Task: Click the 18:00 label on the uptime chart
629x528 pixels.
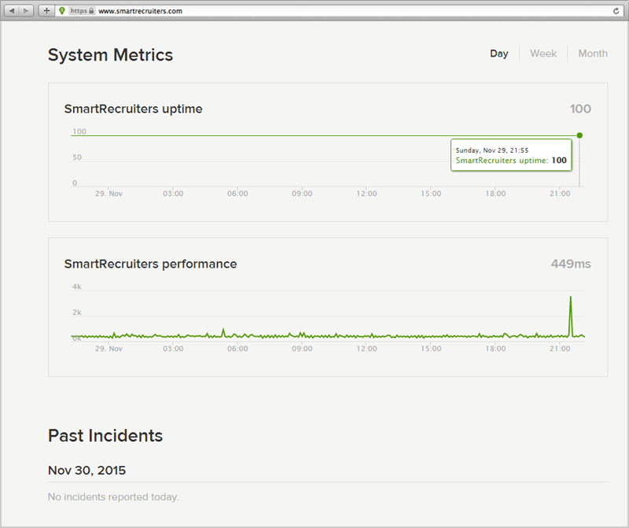Action: coord(495,194)
